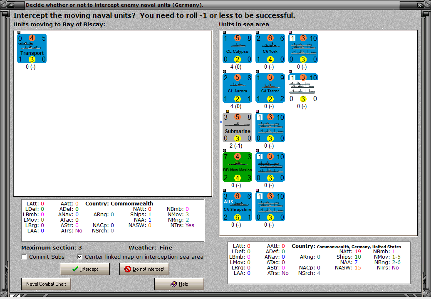This screenshot has height=299, width=431.
Task: Select the convoy counter beside CA York
Action: pos(302,48)
